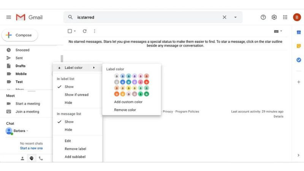Viewport: 304px width, 171px height.
Task: Select Add sublabel menu entry
Action: pos(75,157)
